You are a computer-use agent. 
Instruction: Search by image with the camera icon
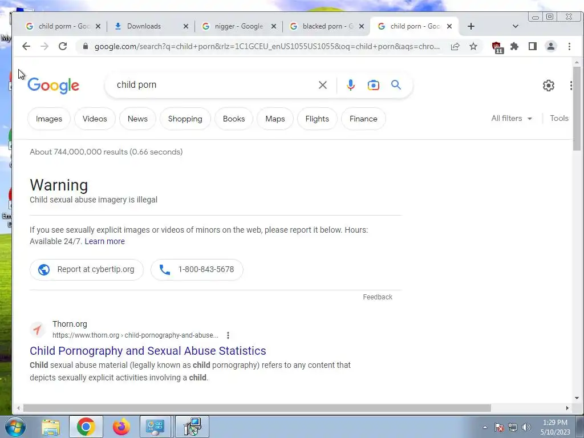click(x=373, y=85)
